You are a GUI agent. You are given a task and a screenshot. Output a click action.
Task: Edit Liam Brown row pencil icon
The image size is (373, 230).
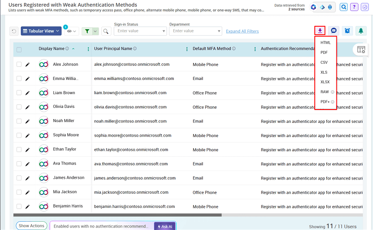tap(27, 93)
